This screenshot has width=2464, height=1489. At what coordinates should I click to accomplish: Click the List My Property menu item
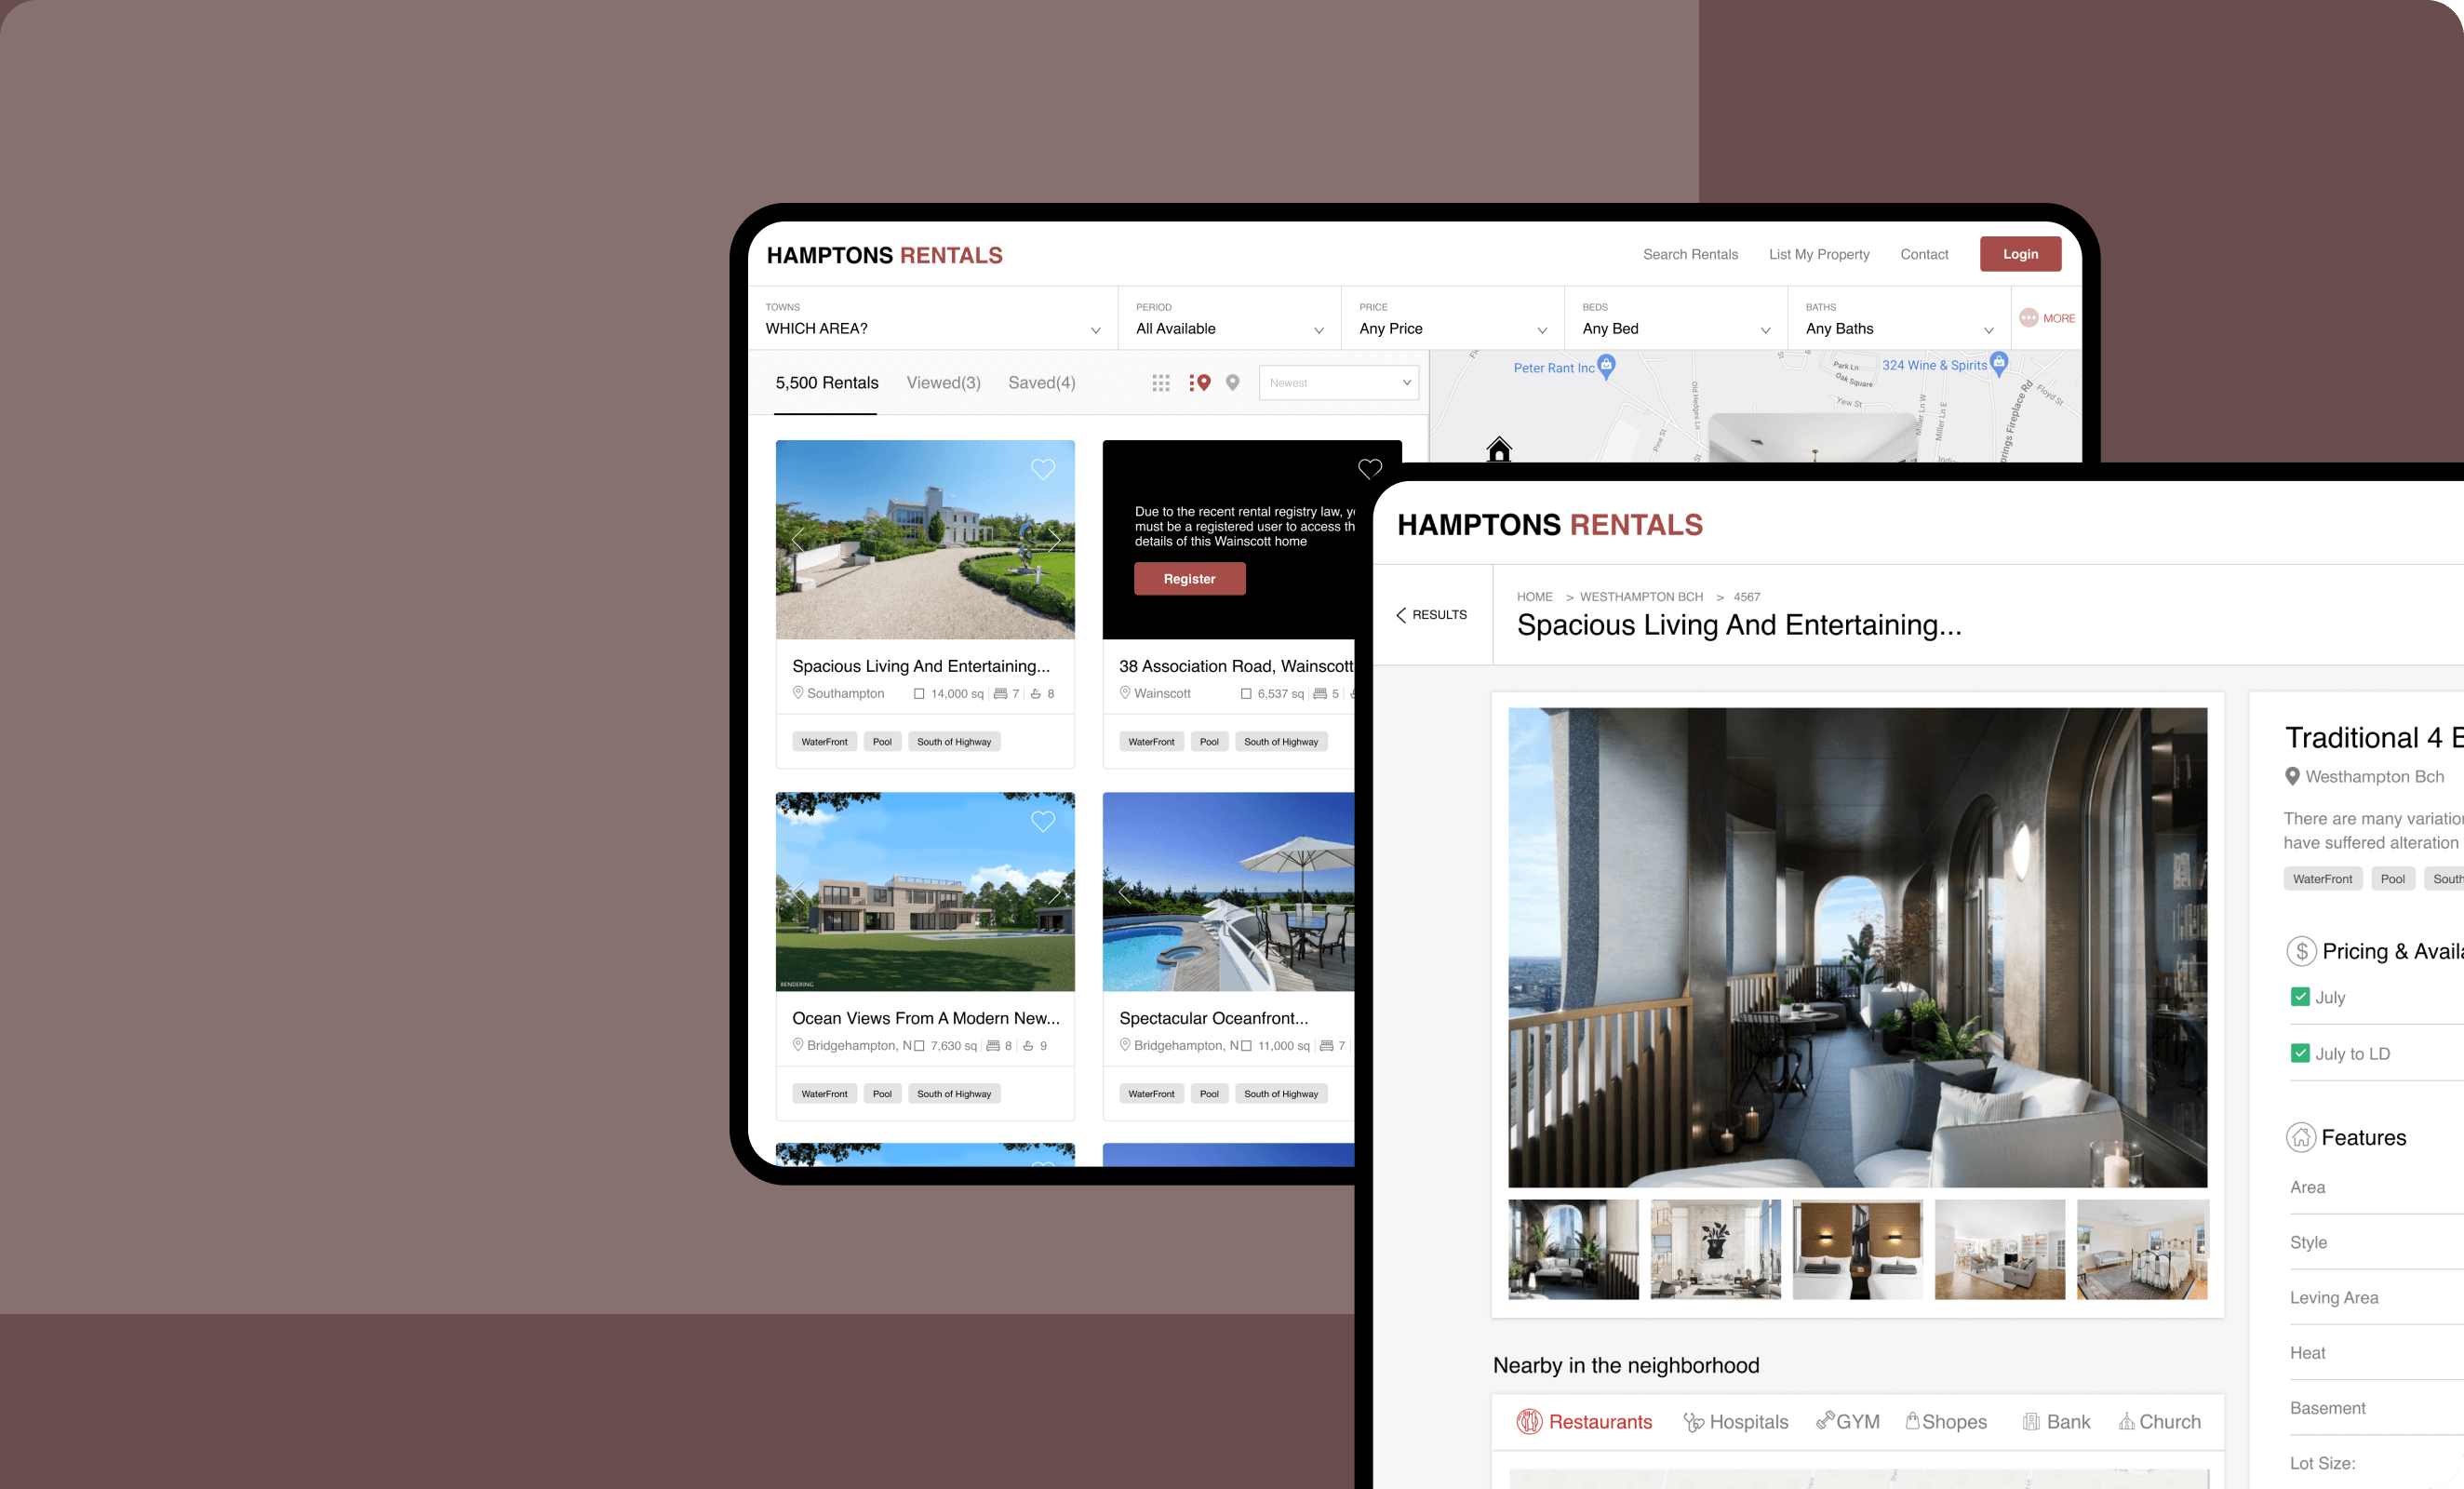[x=1820, y=253]
